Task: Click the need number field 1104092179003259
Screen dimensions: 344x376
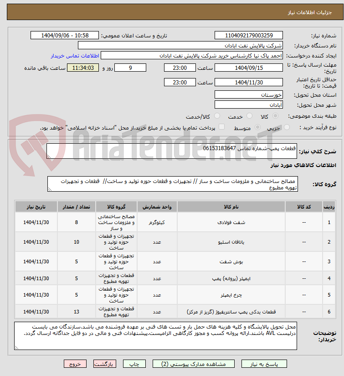Action: (x=249, y=35)
